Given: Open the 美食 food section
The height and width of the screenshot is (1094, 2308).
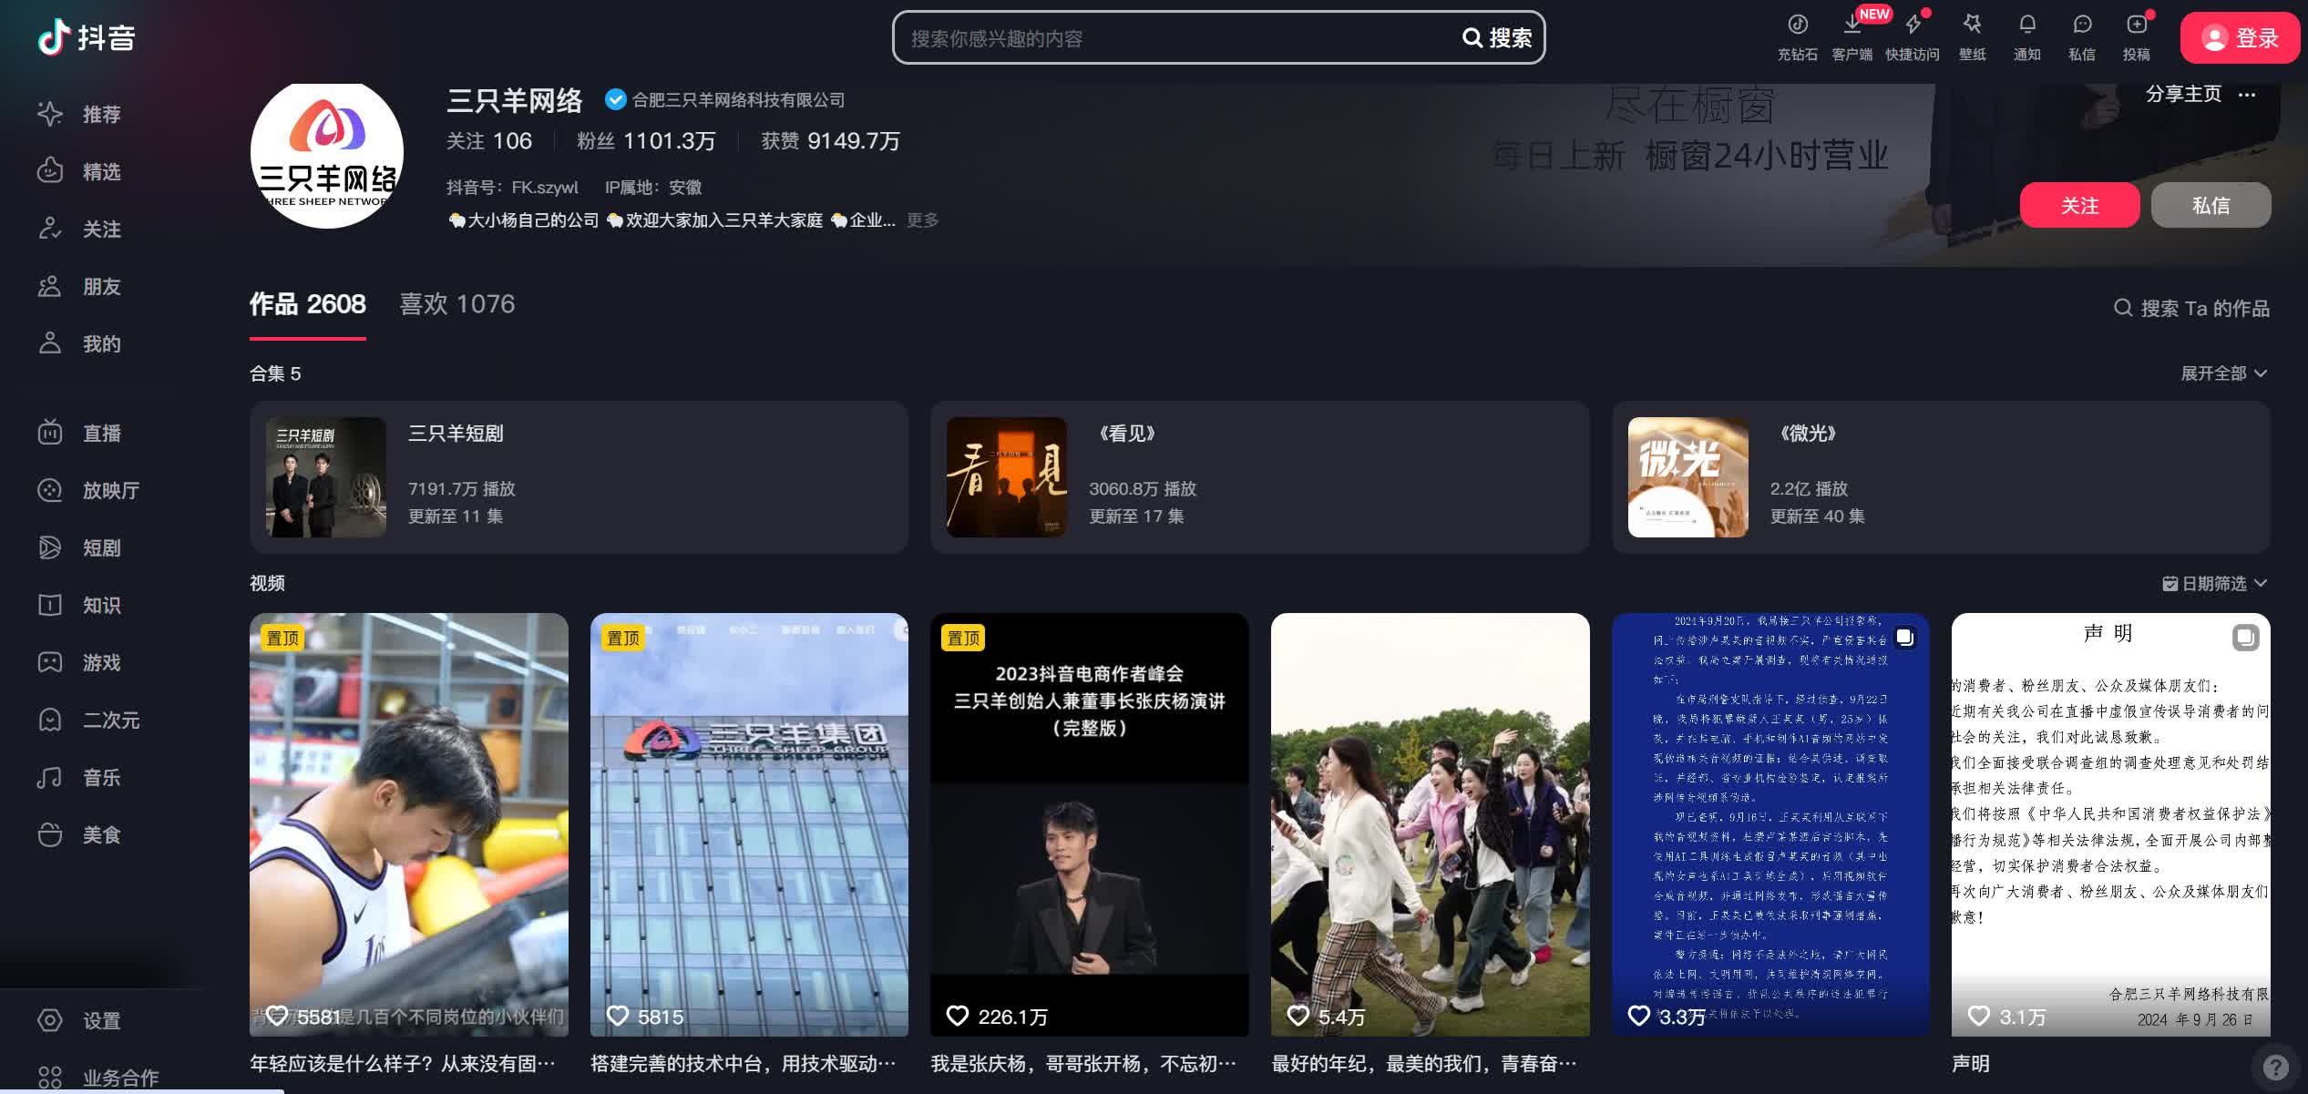Looking at the screenshot, I should pyautogui.click(x=79, y=834).
